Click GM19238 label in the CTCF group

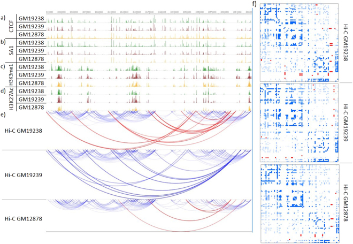click(x=32, y=19)
